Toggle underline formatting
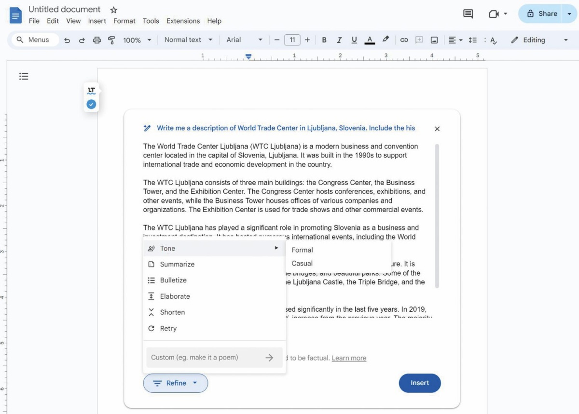Image resolution: width=579 pixels, height=414 pixels. coord(355,40)
